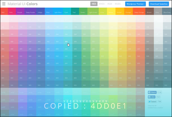172x117 pixels.
Task: Click the Facebook Like button
Action: pos(152,97)
